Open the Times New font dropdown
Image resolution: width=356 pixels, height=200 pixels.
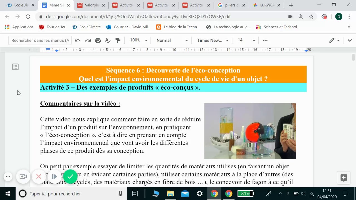(x=213, y=41)
